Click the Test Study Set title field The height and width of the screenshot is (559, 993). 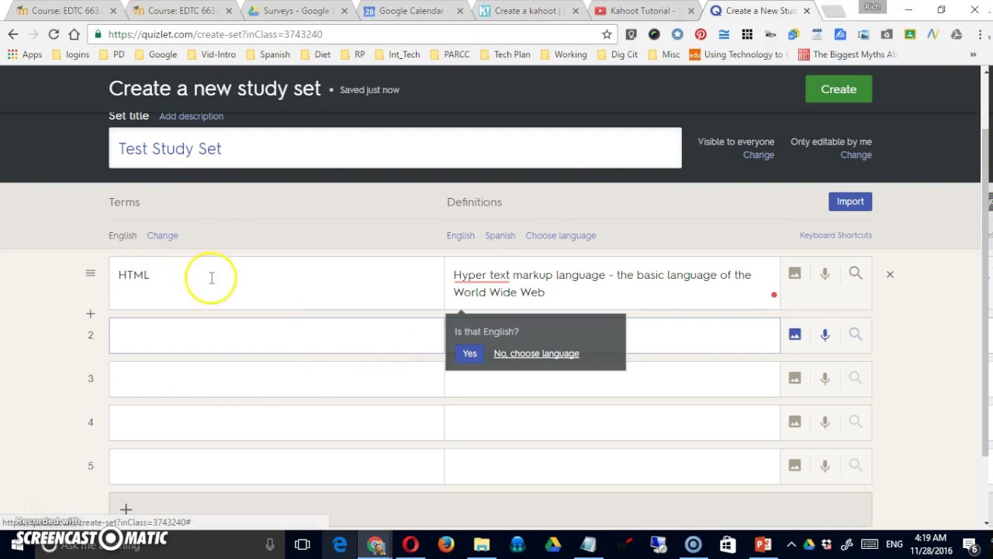point(395,148)
